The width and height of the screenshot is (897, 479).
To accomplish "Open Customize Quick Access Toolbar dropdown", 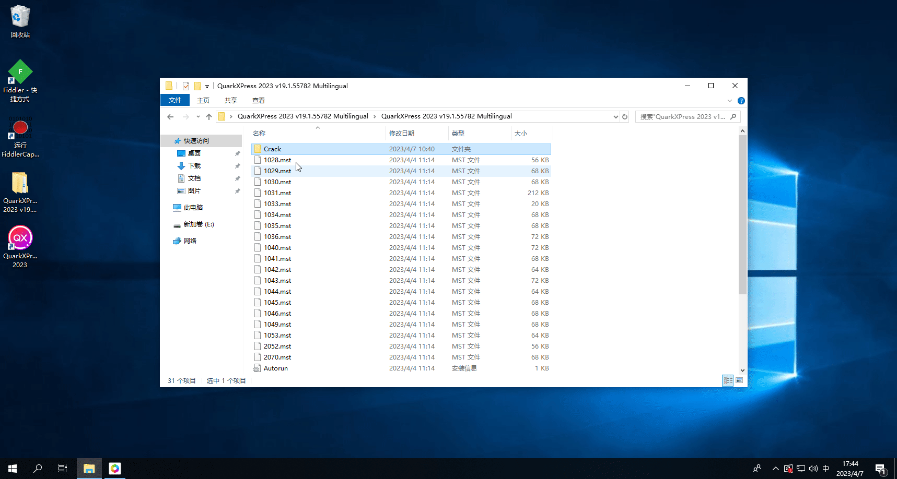I will [x=207, y=87].
